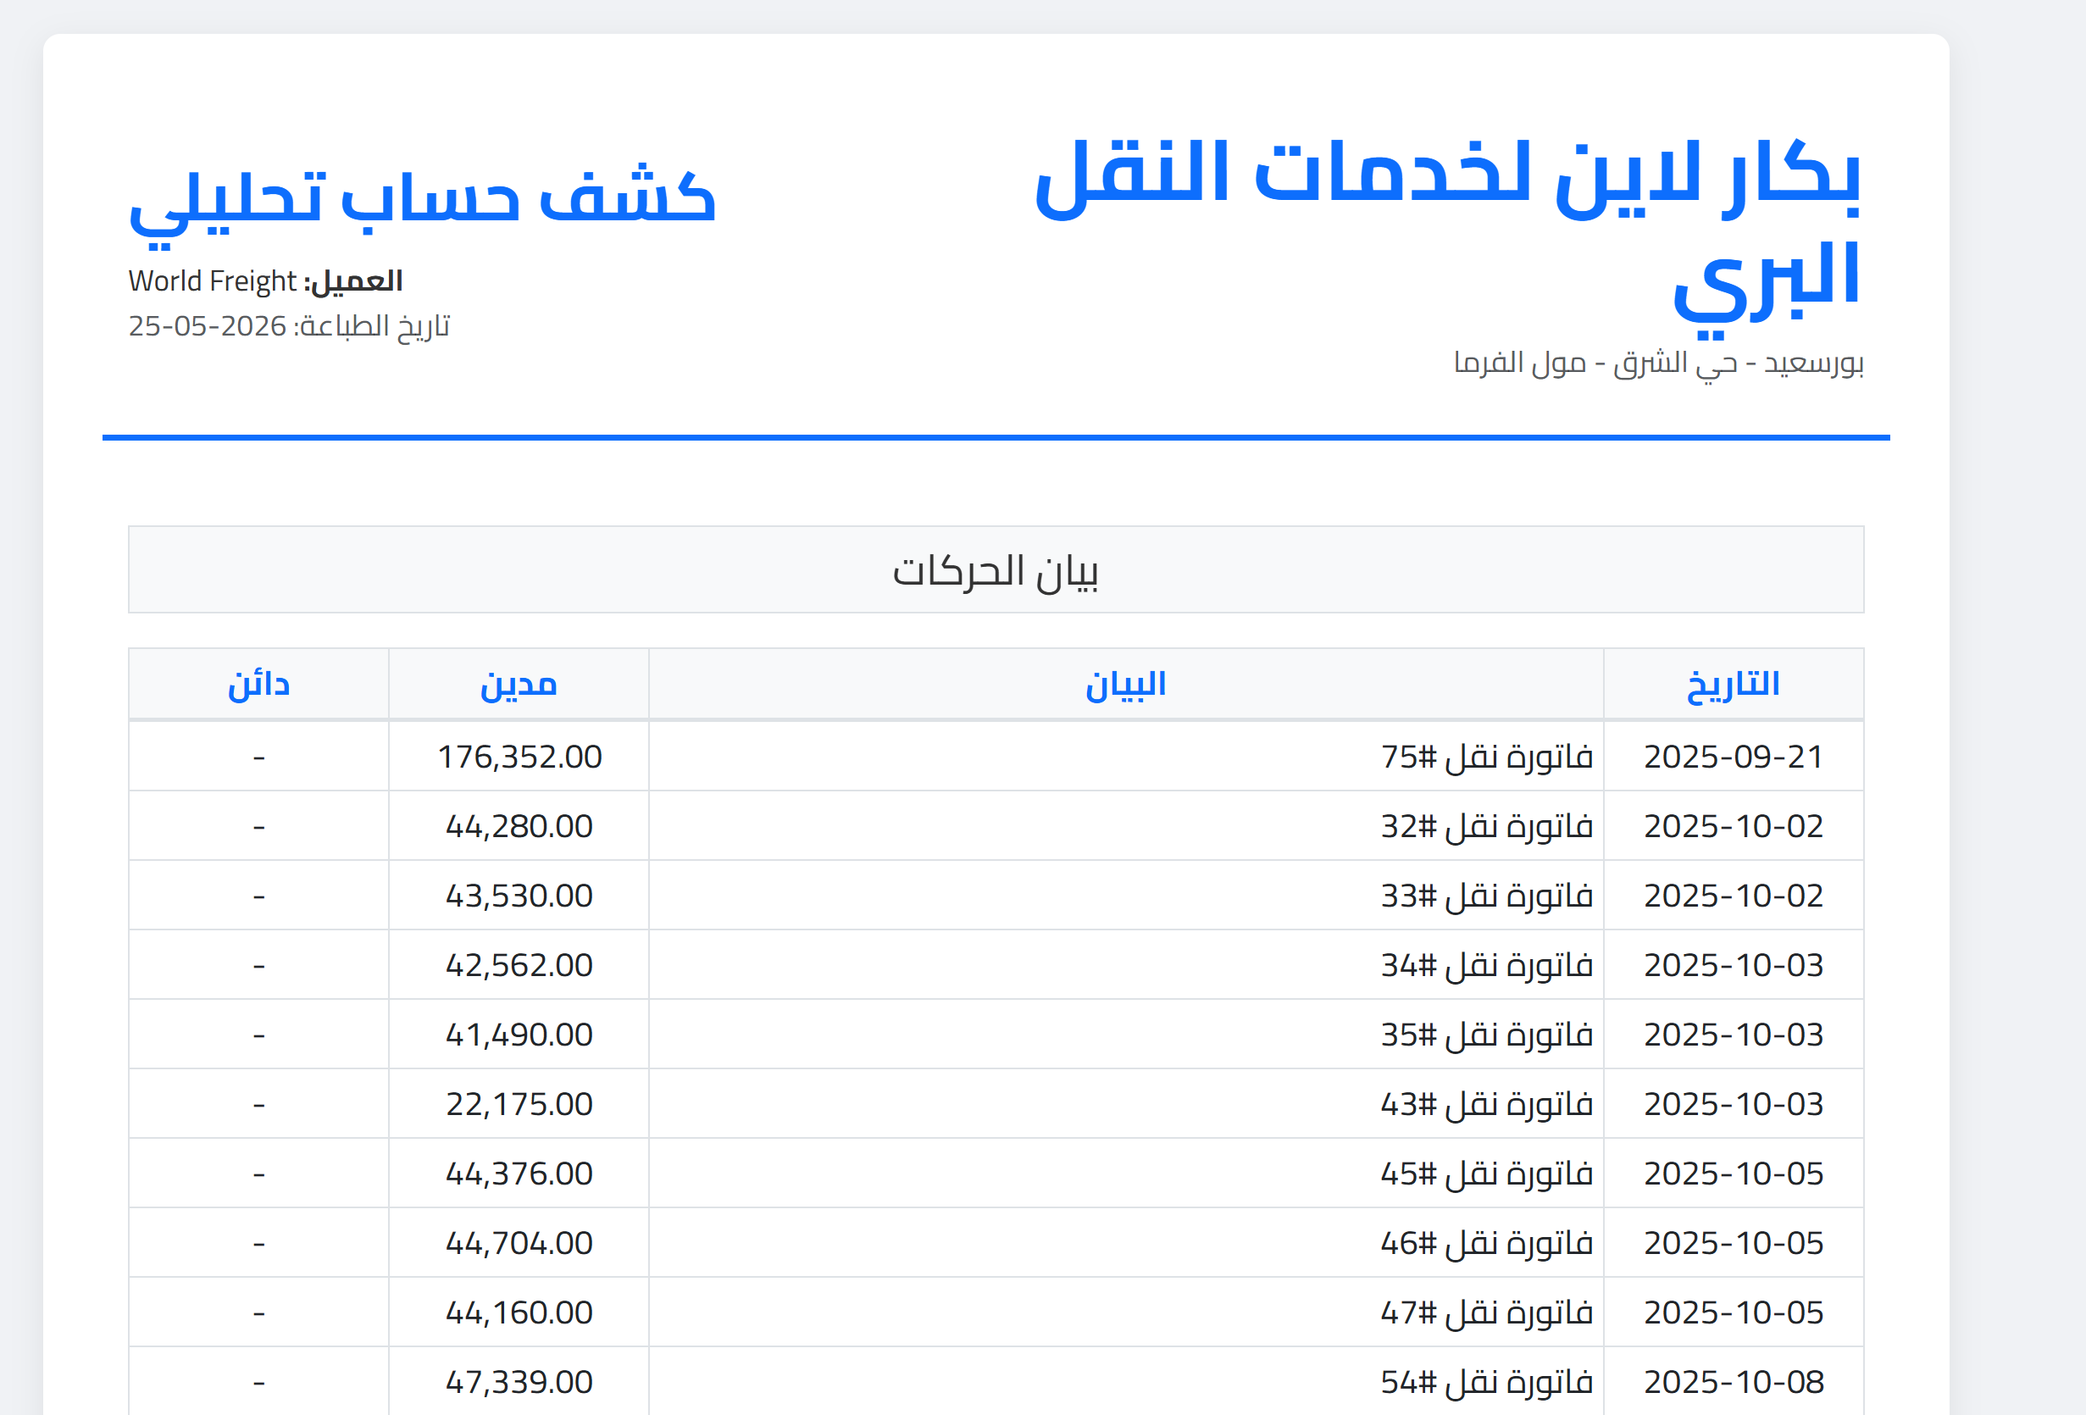Click the date of invoice #47 row
This screenshot has height=1415, width=2086.
1734,1312
